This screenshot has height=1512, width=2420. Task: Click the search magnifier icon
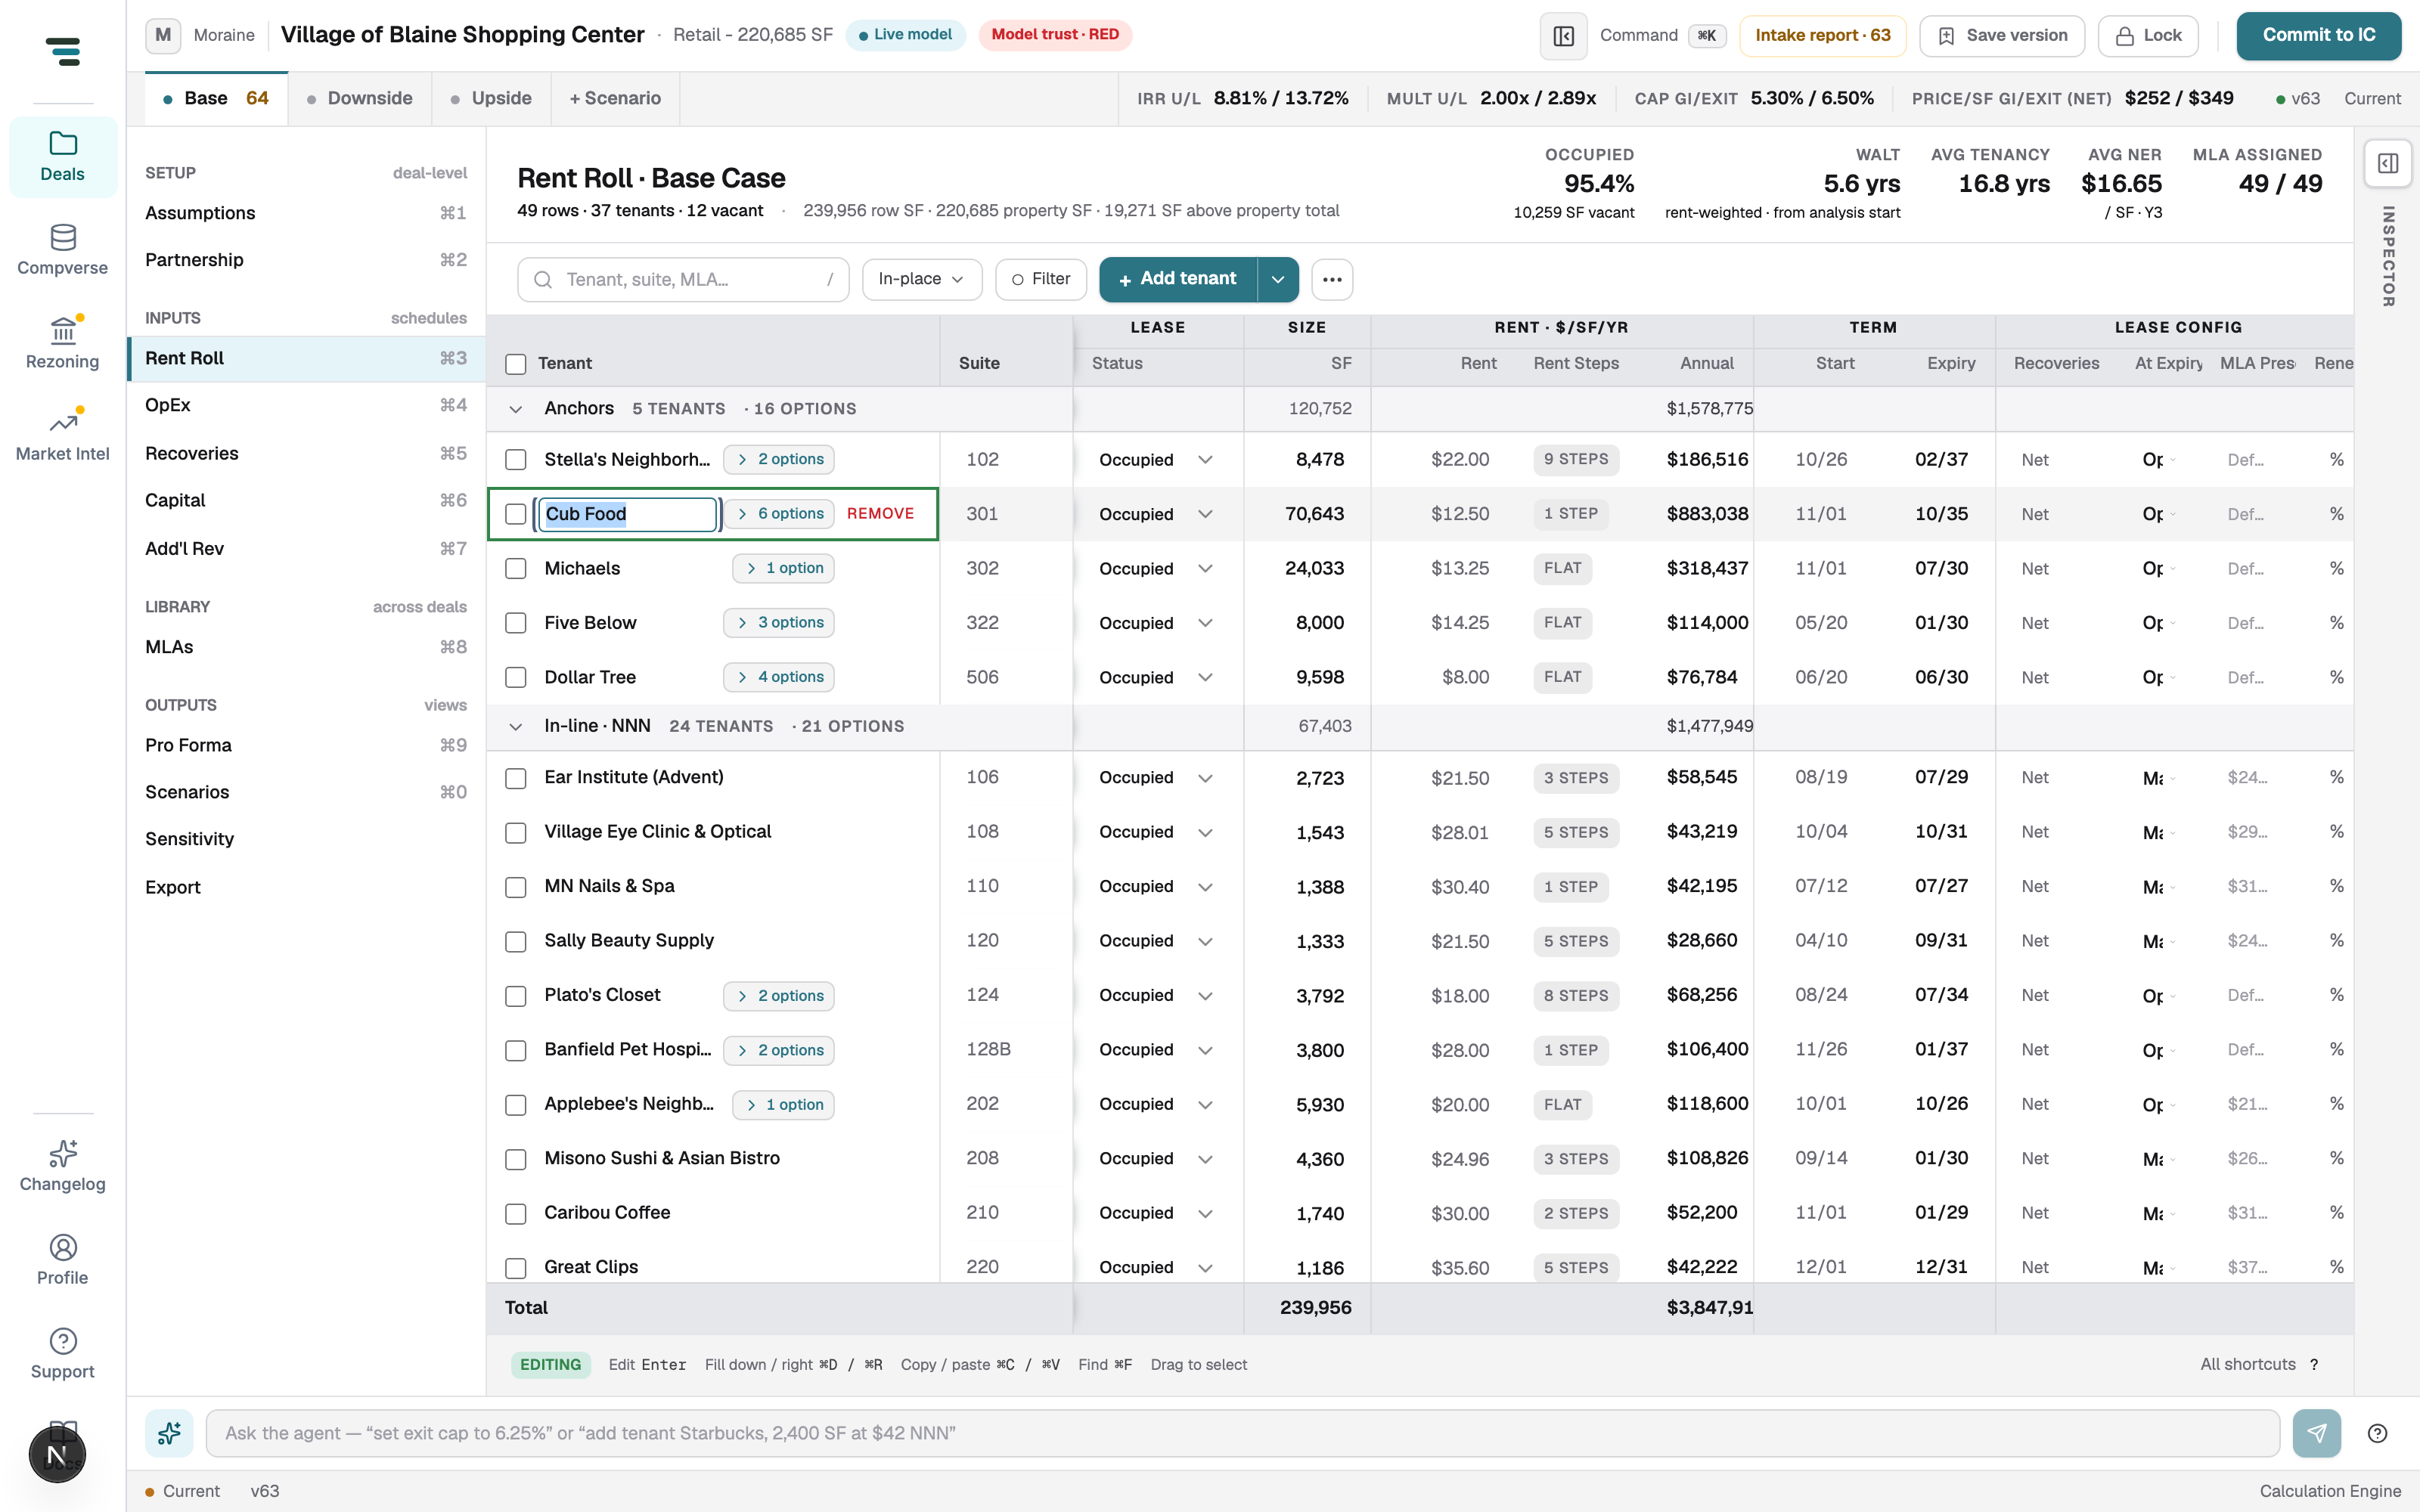point(543,279)
